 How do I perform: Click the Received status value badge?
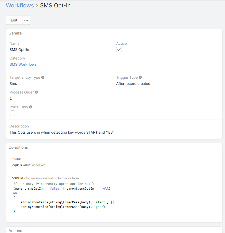point(39,165)
